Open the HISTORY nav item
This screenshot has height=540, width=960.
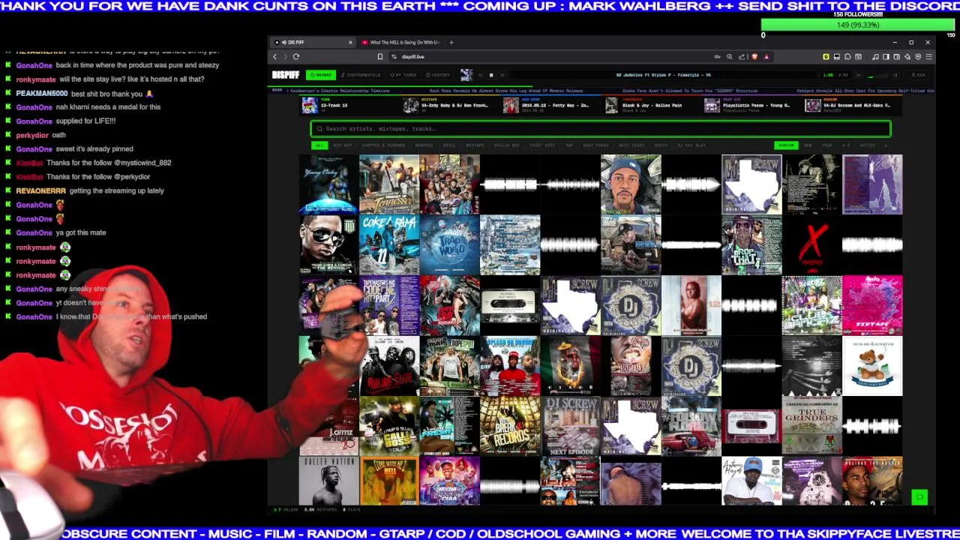point(438,75)
